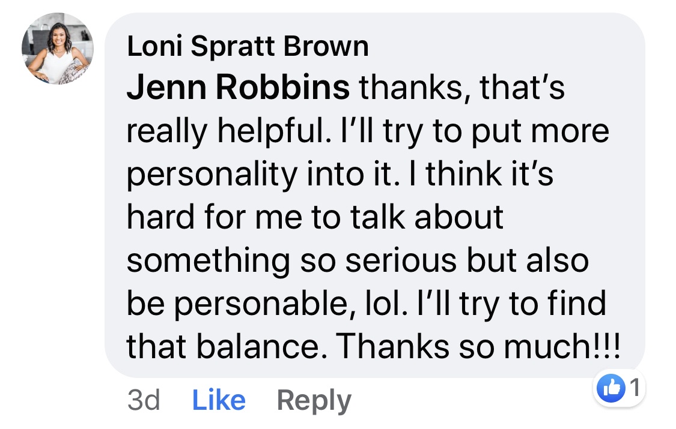Like this comment
The image size is (676, 429).
[219, 400]
